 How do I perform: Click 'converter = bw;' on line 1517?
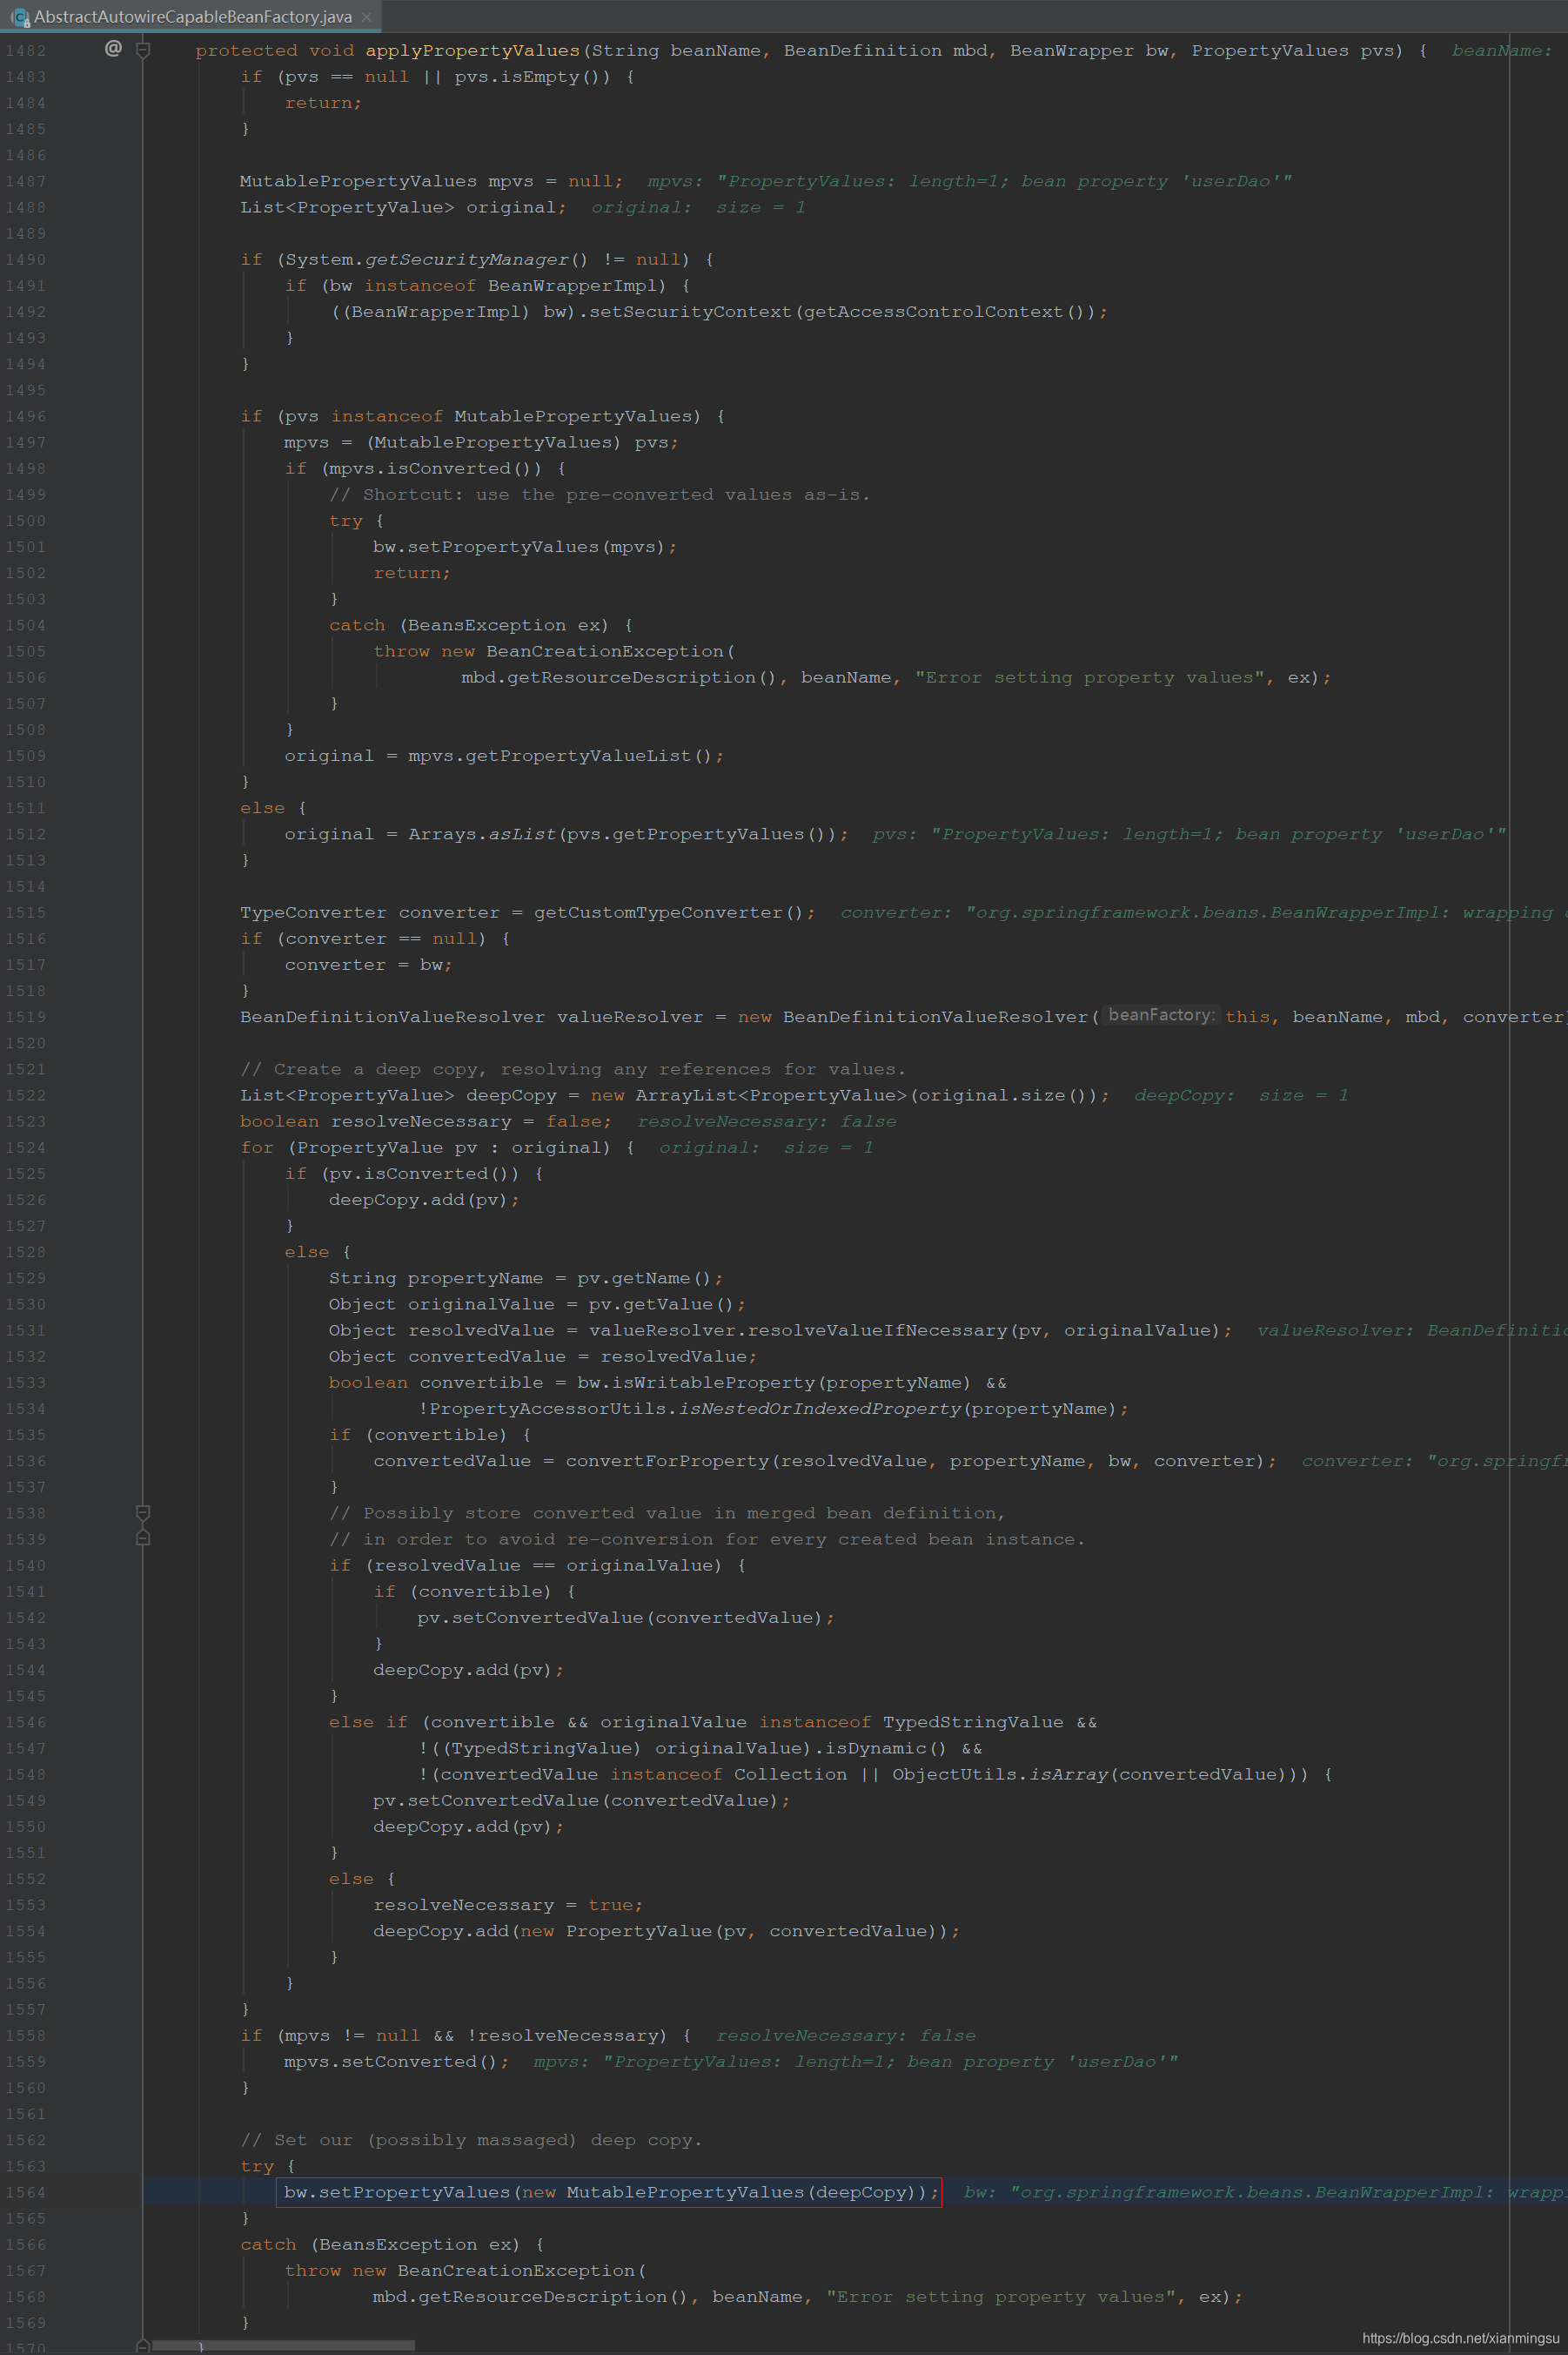pyautogui.click(x=368, y=965)
